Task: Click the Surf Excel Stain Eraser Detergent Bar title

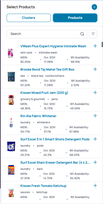Action: click(55, 162)
